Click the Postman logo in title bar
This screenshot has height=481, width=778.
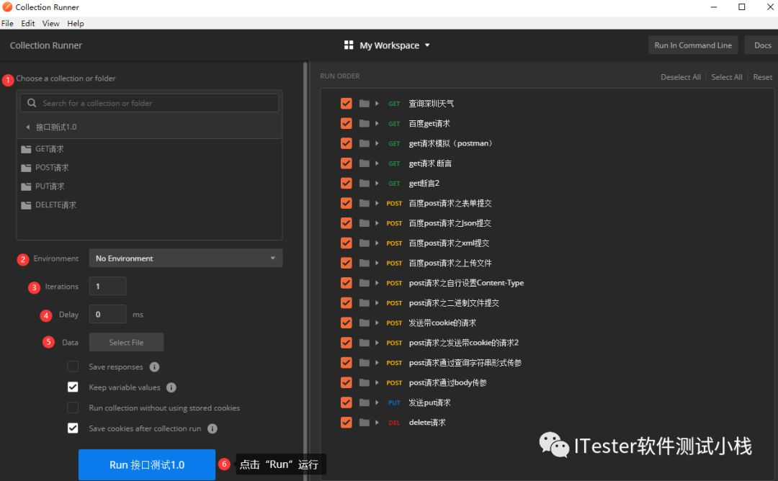pyautogui.click(x=7, y=7)
